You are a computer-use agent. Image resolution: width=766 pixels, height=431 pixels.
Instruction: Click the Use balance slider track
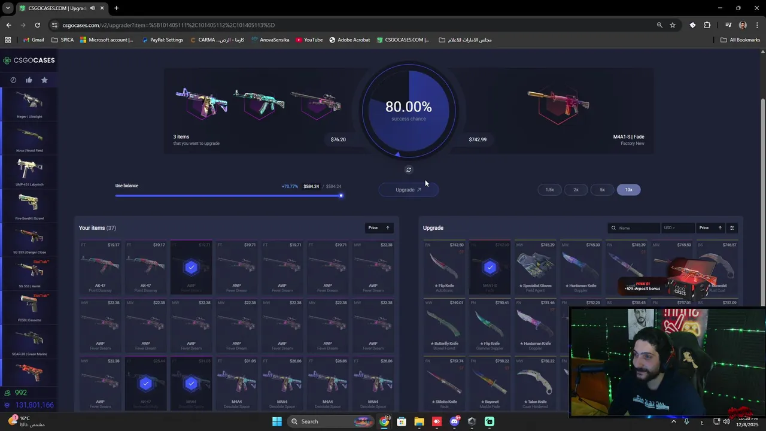[228, 196]
